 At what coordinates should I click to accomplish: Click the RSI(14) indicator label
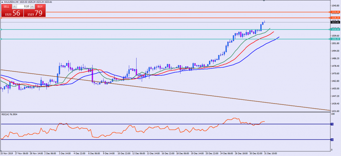coord(9,115)
